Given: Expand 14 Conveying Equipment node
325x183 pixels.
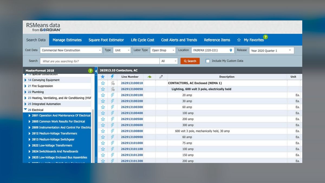Looking at the screenshot, I should click(26, 80).
